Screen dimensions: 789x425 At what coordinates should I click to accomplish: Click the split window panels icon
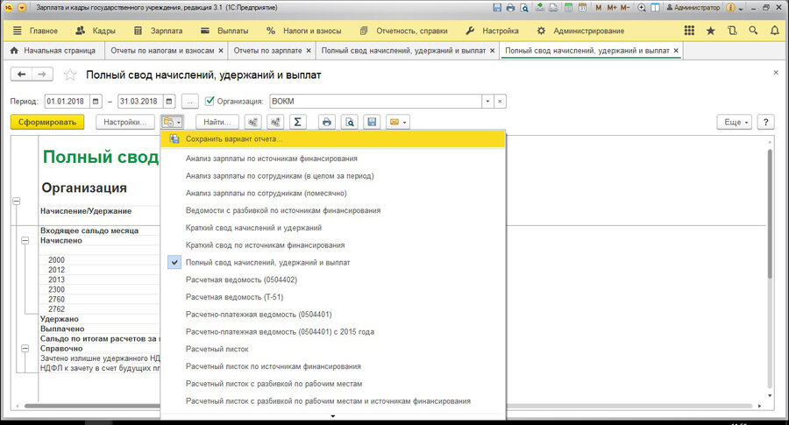pyautogui.click(x=655, y=8)
